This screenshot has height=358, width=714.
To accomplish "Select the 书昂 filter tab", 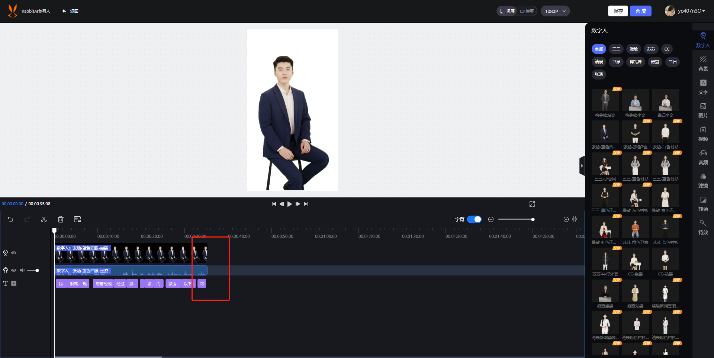I will (x=616, y=62).
